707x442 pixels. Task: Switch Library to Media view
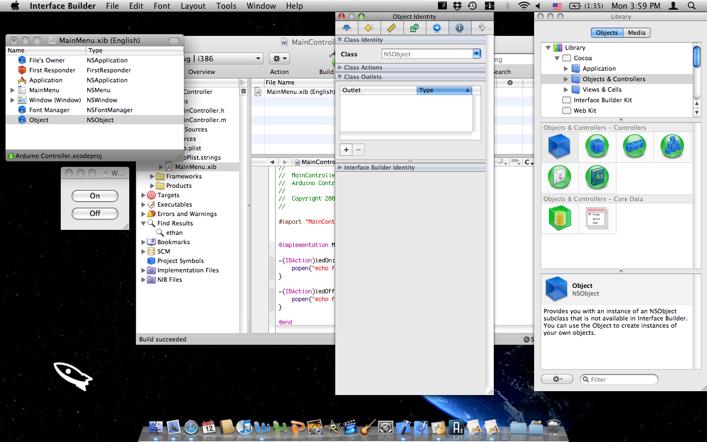click(636, 33)
